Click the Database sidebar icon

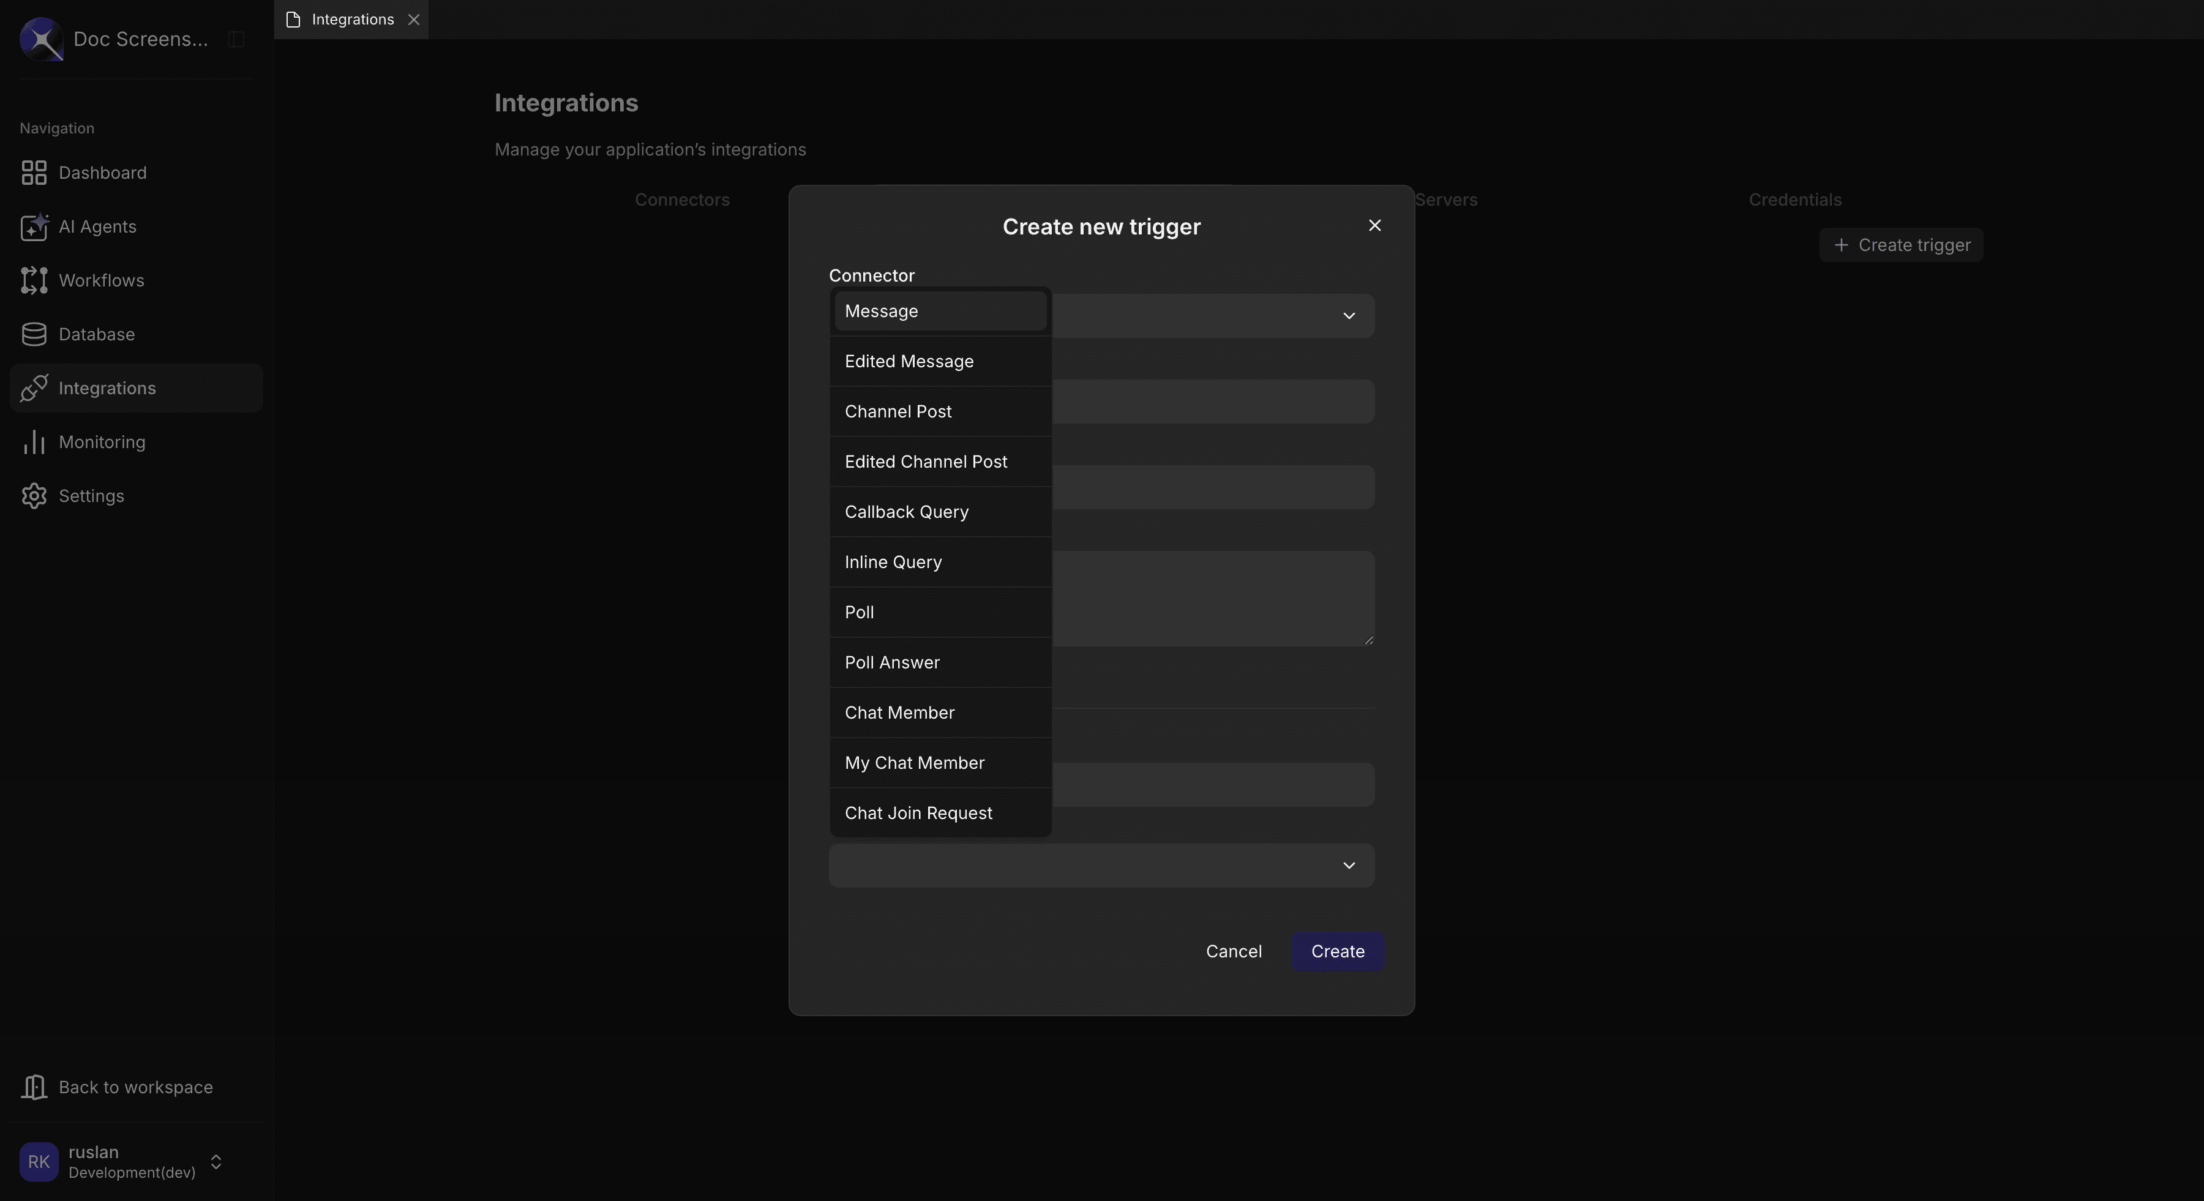[34, 334]
